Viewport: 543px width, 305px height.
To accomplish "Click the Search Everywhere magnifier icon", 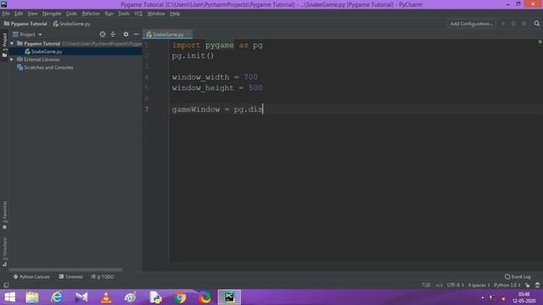I will [537, 24].
